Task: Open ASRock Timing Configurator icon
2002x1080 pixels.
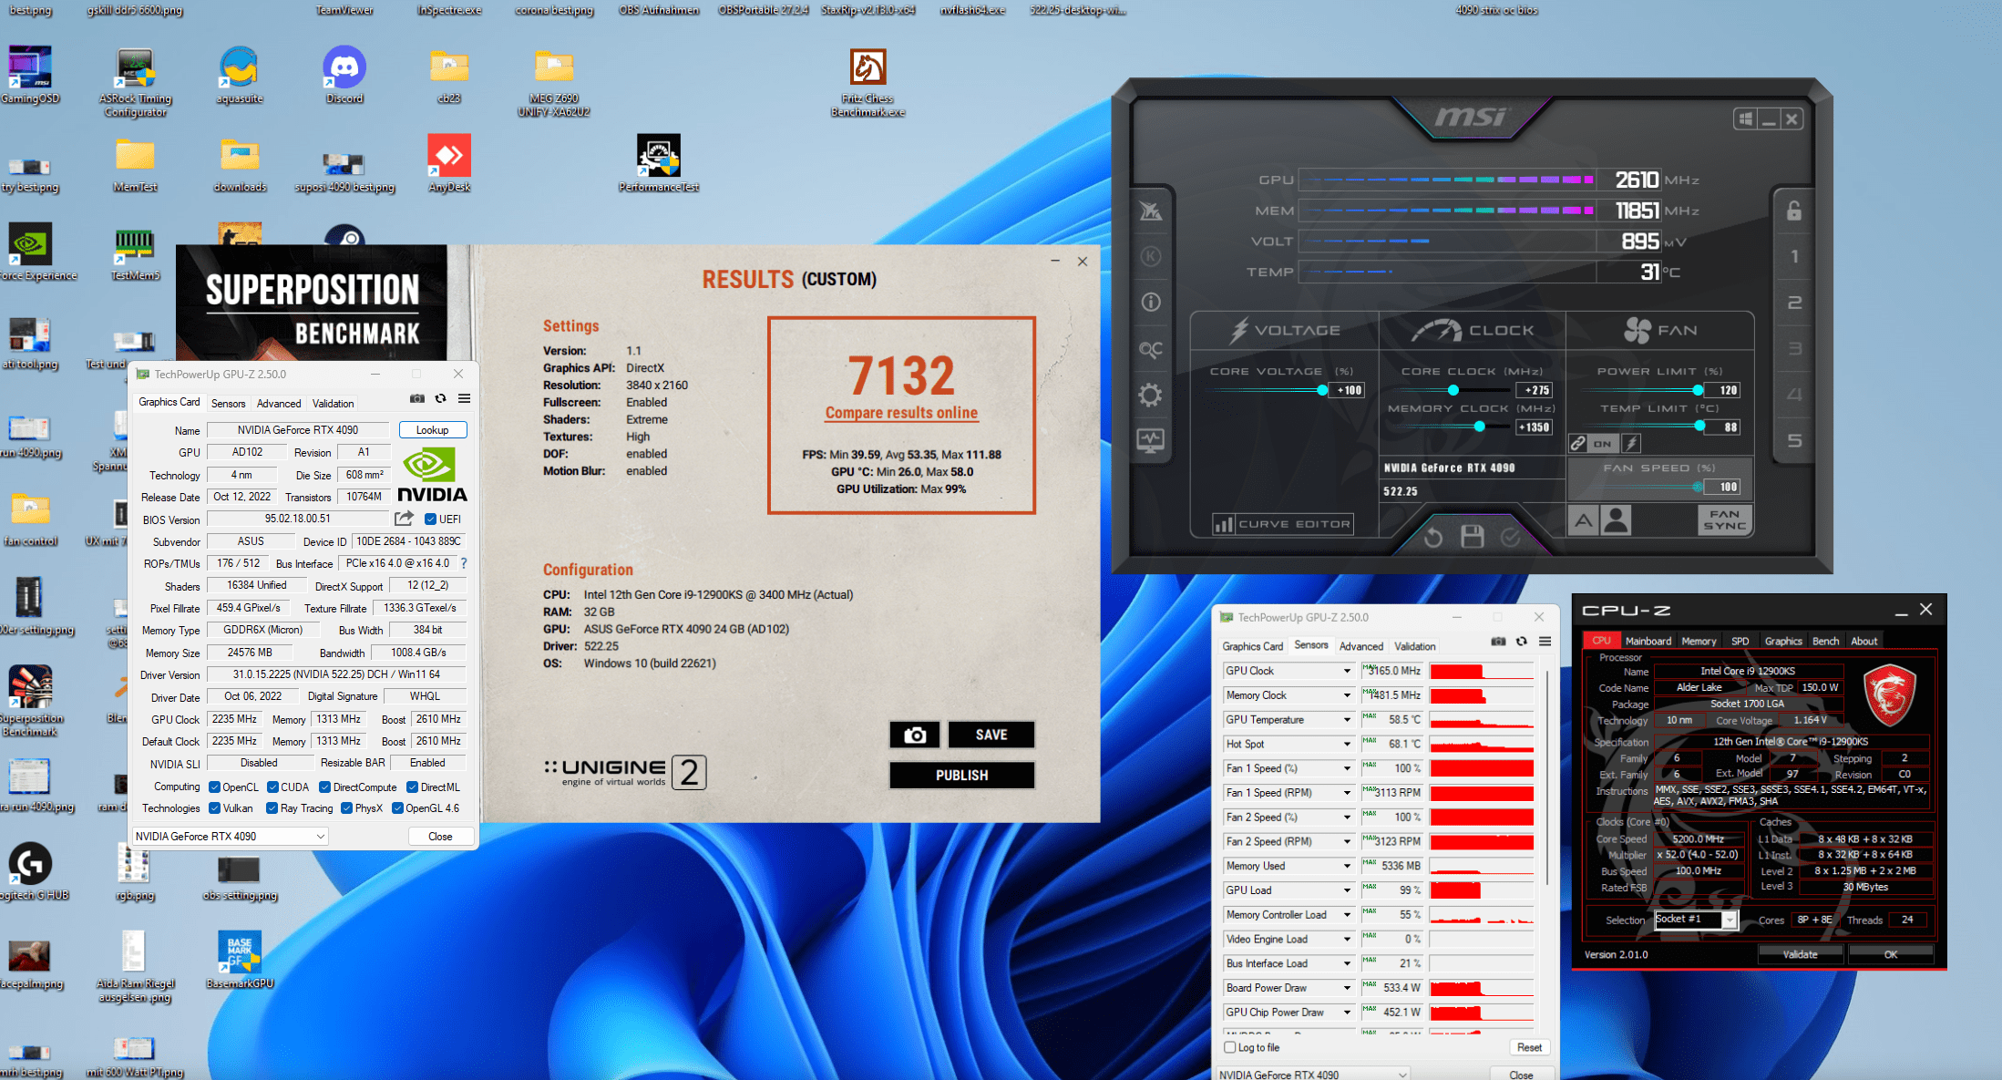Action: [135, 82]
